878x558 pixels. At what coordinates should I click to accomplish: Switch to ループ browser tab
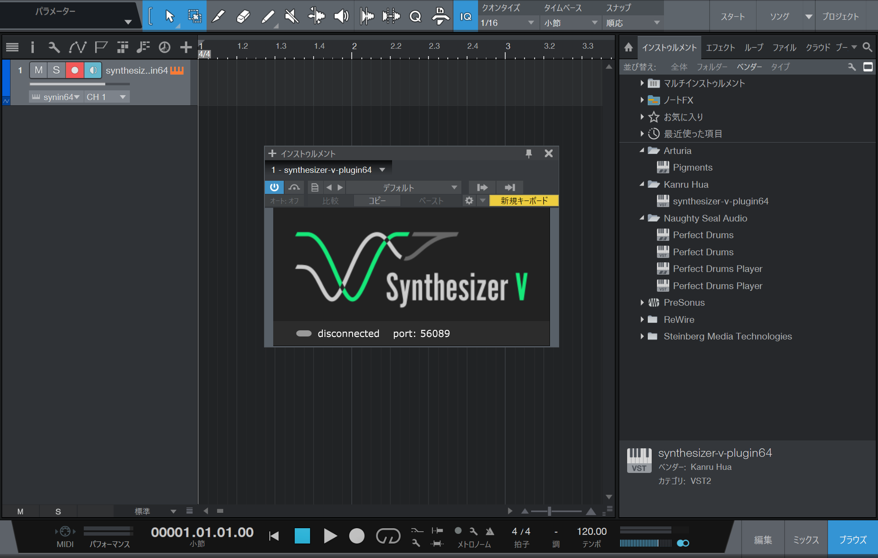coord(753,47)
